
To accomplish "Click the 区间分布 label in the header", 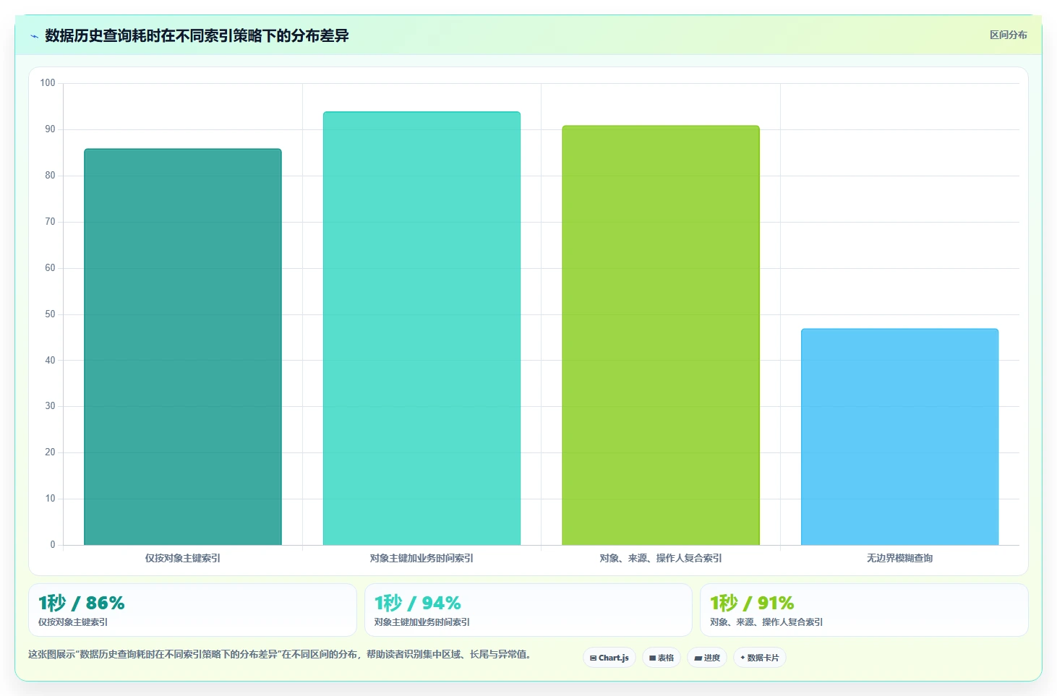I will coord(1008,35).
